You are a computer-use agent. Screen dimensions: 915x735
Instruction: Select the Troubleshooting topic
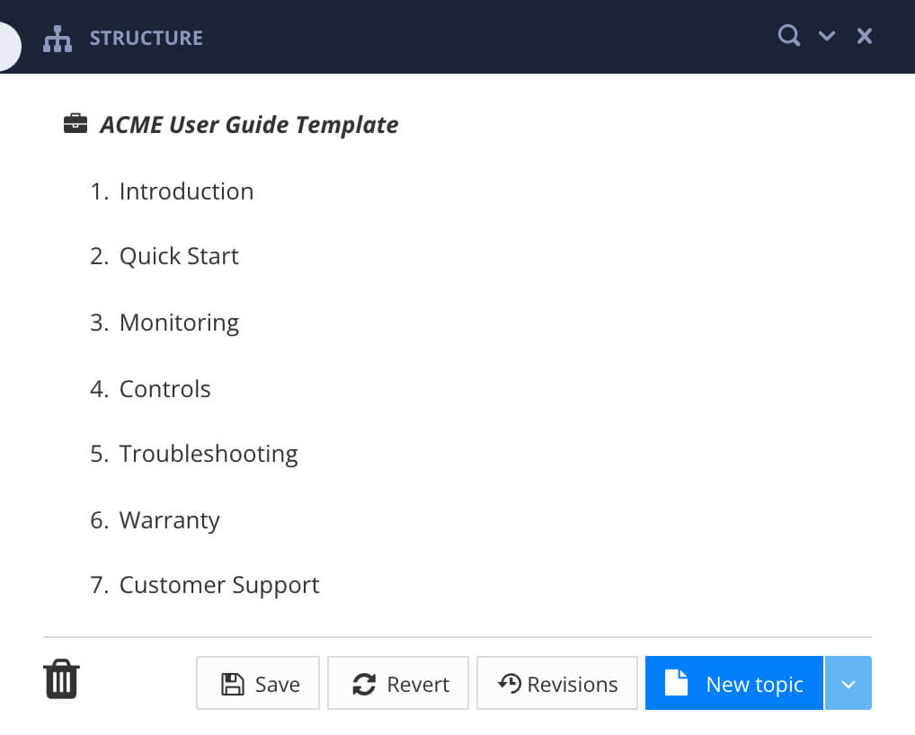pyautogui.click(x=209, y=454)
